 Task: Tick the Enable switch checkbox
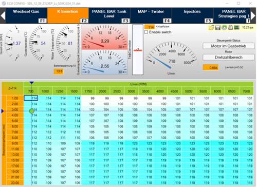[x=146, y=32]
